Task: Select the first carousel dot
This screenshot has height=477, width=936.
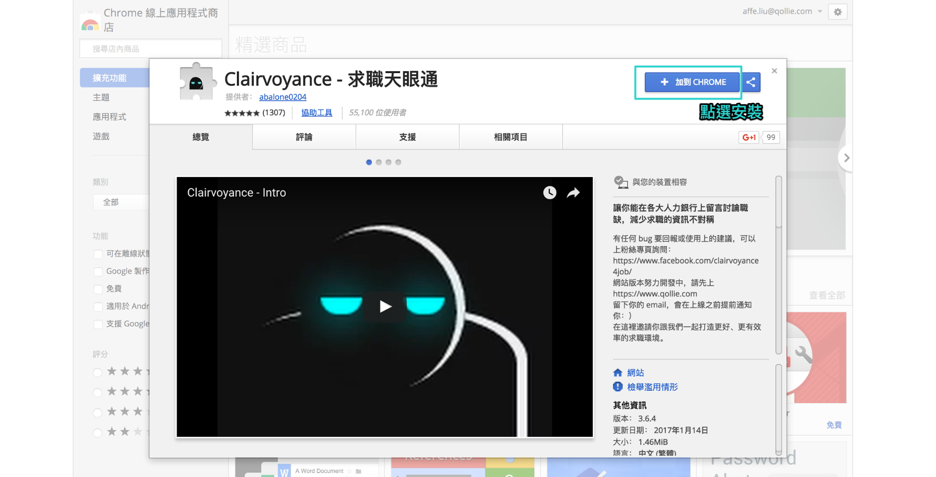Action: click(x=369, y=162)
